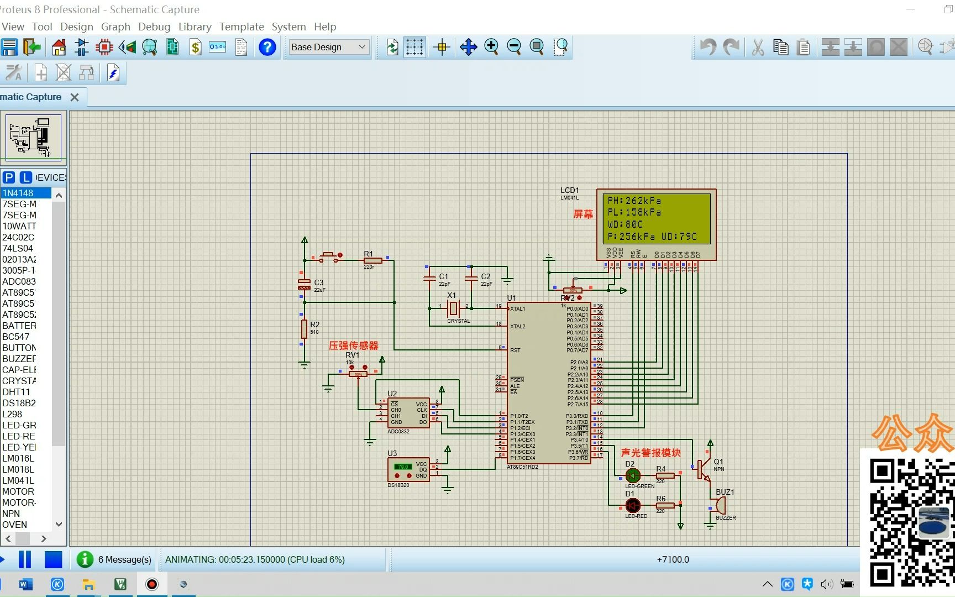This screenshot has width=955, height=597.
Task: Click the Remove Sheet crossed page icon
Action: 64,72
